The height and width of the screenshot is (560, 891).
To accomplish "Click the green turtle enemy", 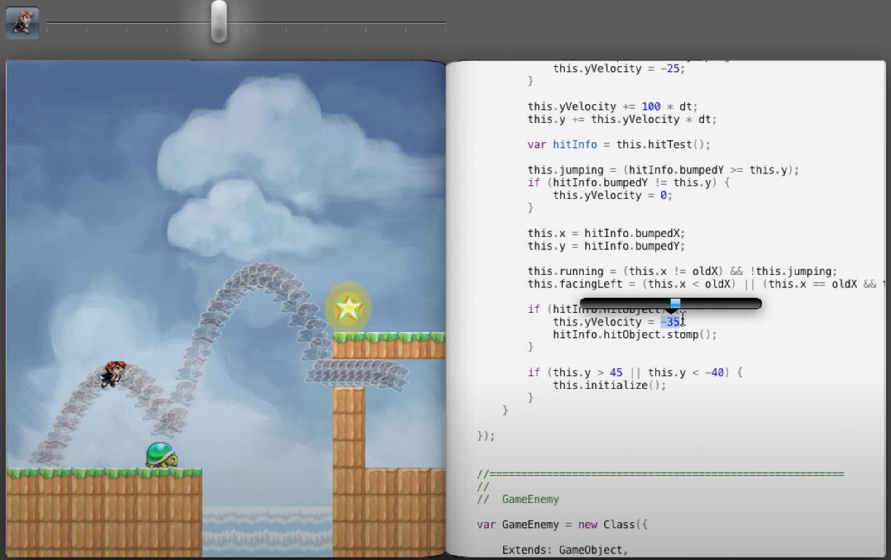I will [162, 455].
